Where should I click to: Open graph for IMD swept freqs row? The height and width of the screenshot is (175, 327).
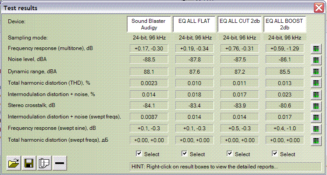coord(316,118)
